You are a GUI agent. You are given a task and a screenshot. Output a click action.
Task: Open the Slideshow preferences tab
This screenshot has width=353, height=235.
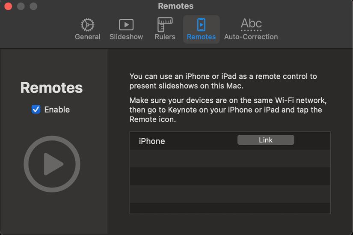(126, 29)
